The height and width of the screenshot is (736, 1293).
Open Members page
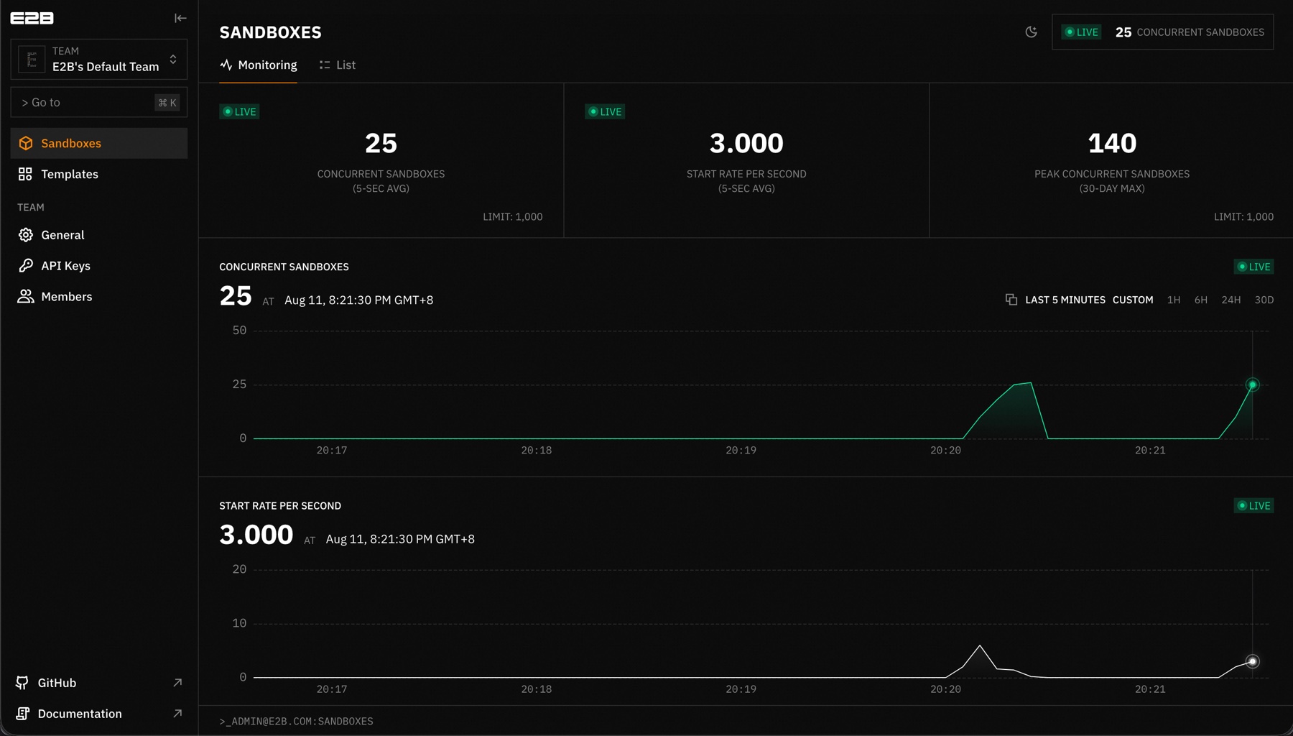(x=99, y=296)
